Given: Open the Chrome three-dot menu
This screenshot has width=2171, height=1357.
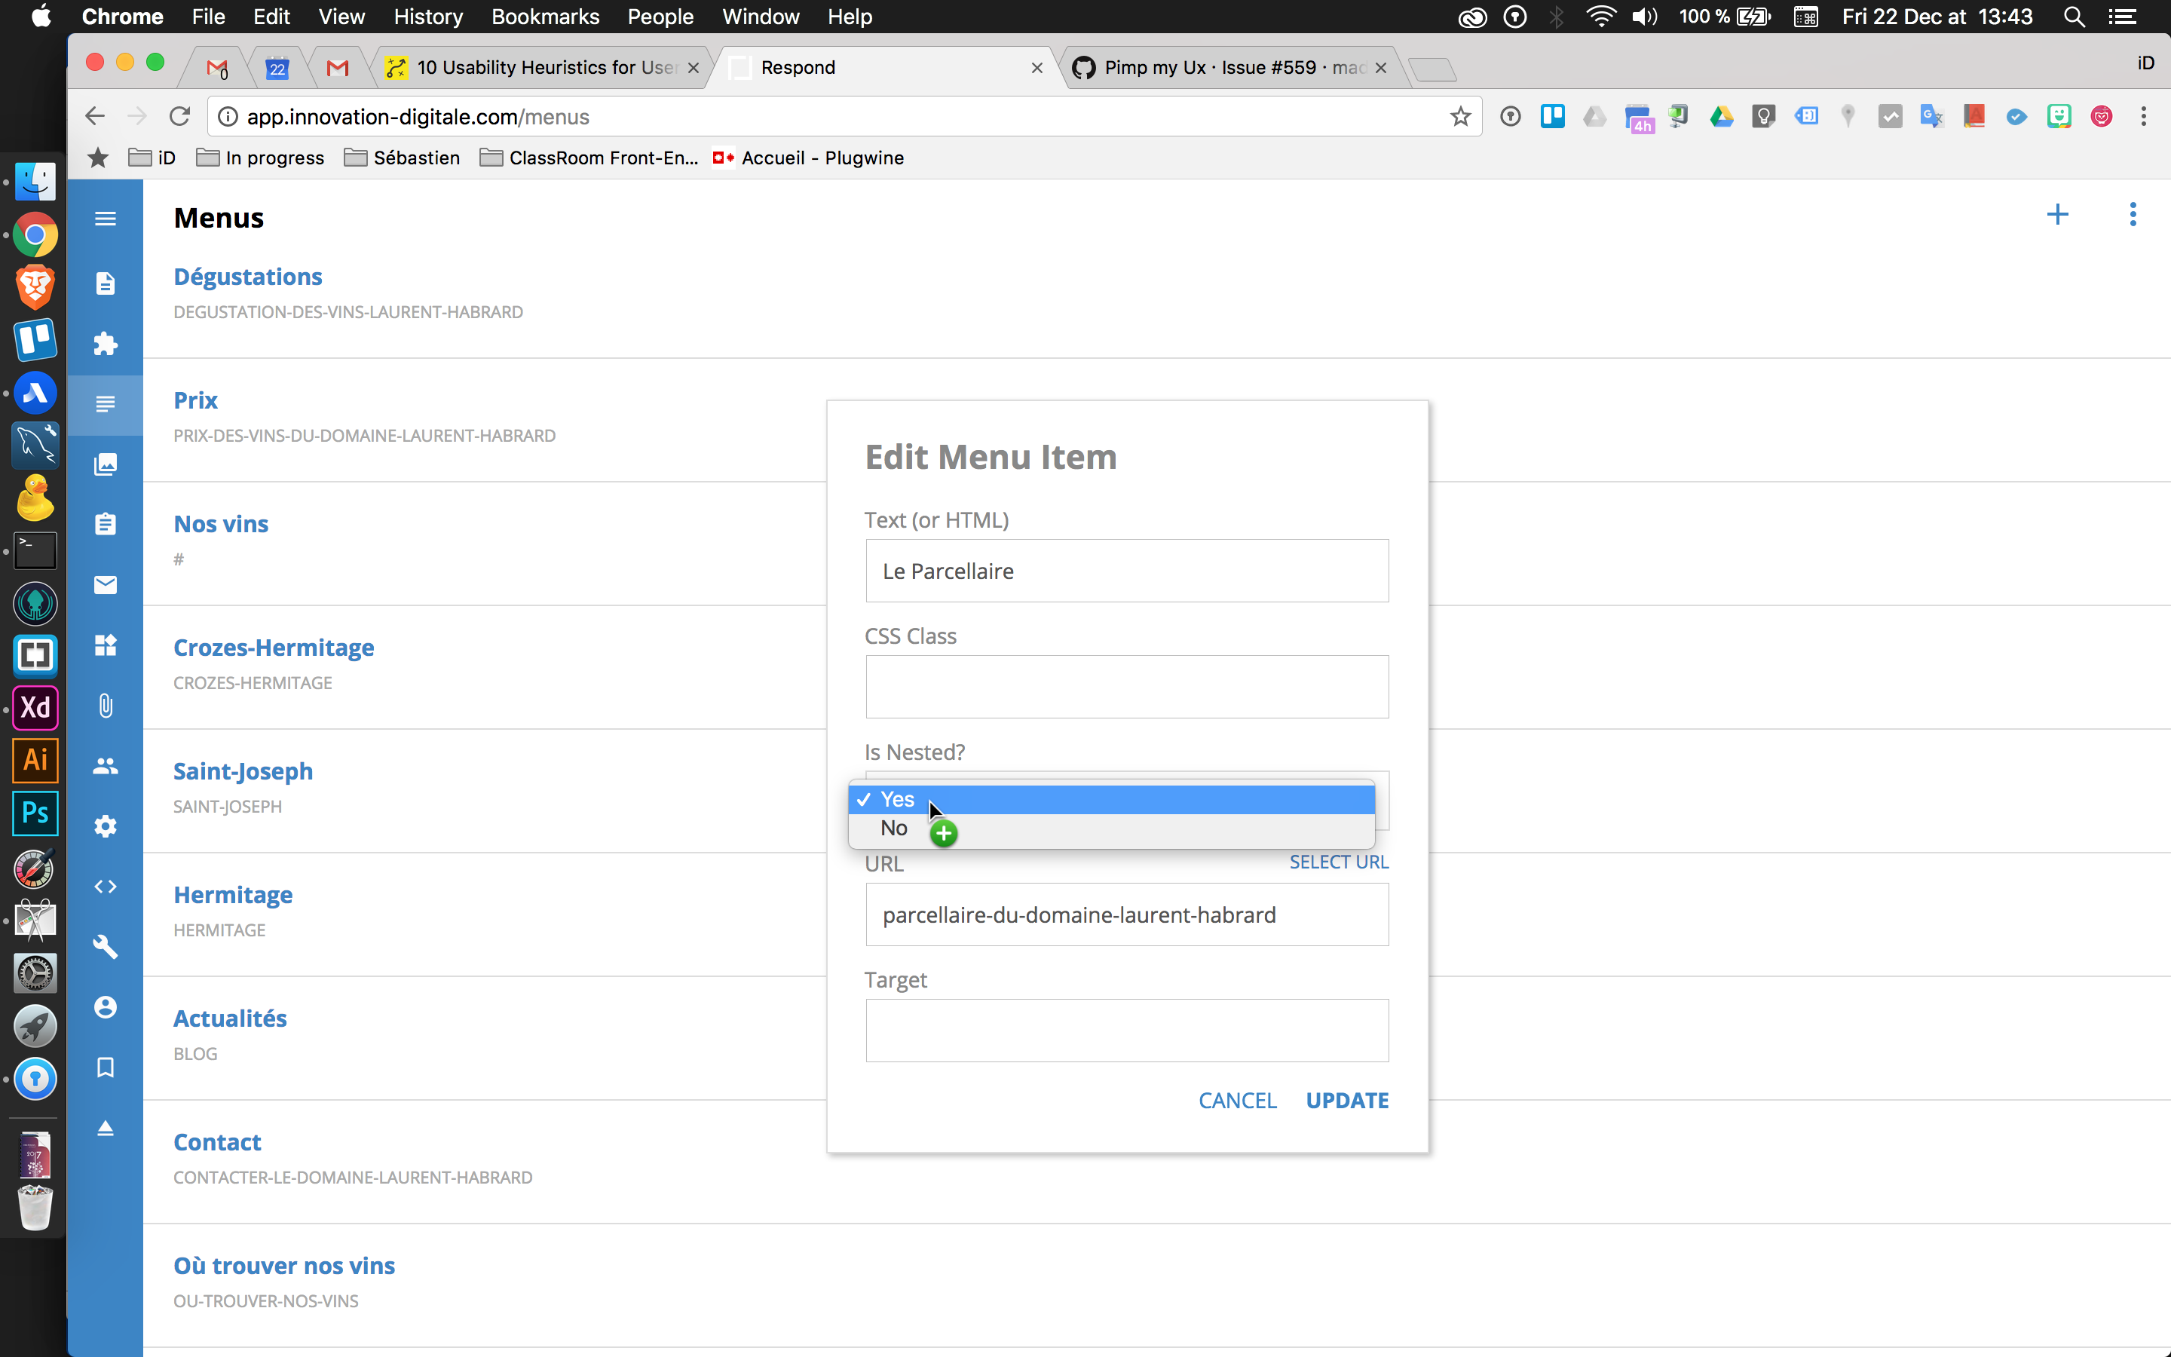Looking at the screenshot, I should point(2143,117).
